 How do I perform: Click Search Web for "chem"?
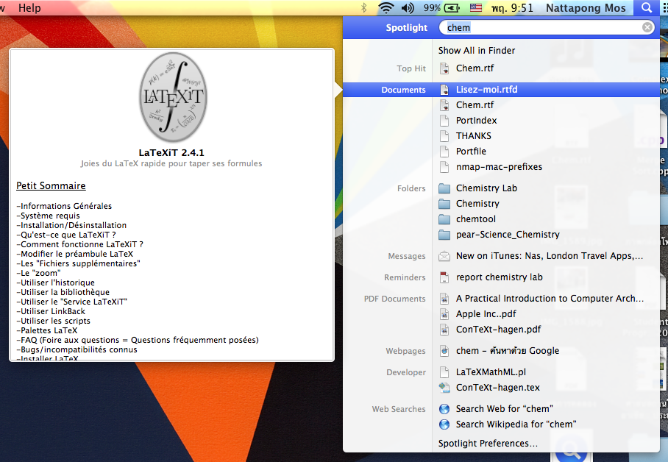pos(504,409)
